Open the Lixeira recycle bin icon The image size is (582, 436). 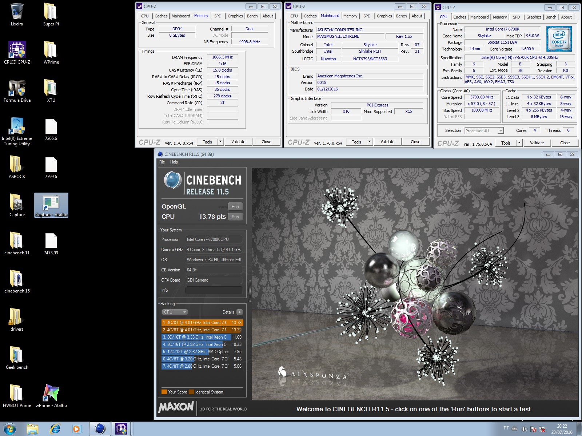click(17, 15)
